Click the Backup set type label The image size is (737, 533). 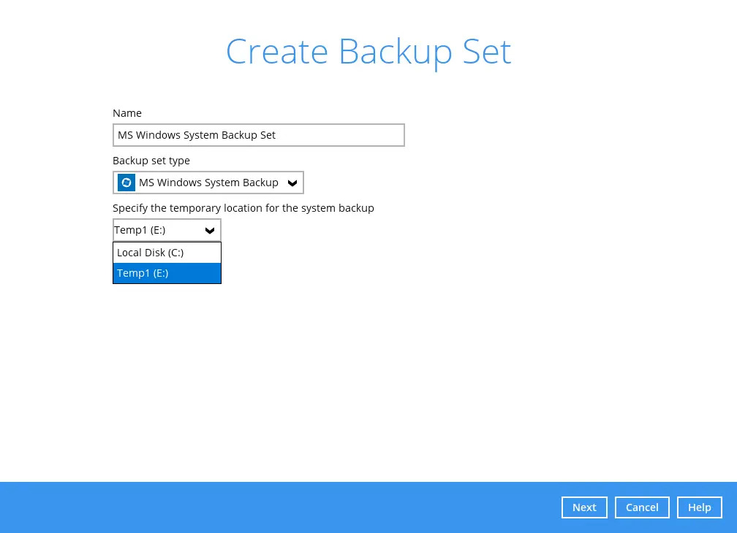151,161
